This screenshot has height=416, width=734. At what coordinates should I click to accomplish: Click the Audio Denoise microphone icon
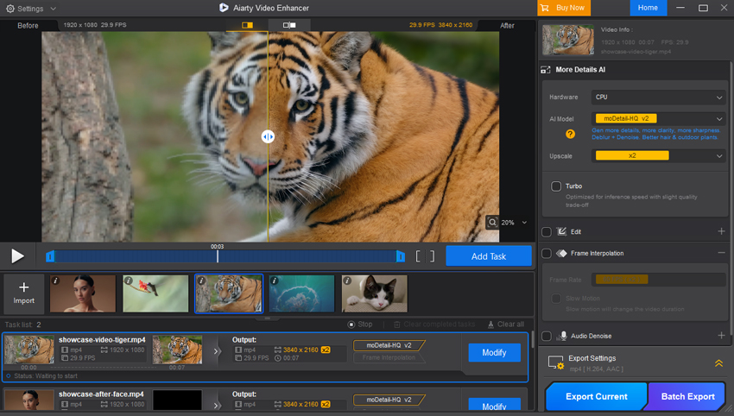click(x=562, y=336)
